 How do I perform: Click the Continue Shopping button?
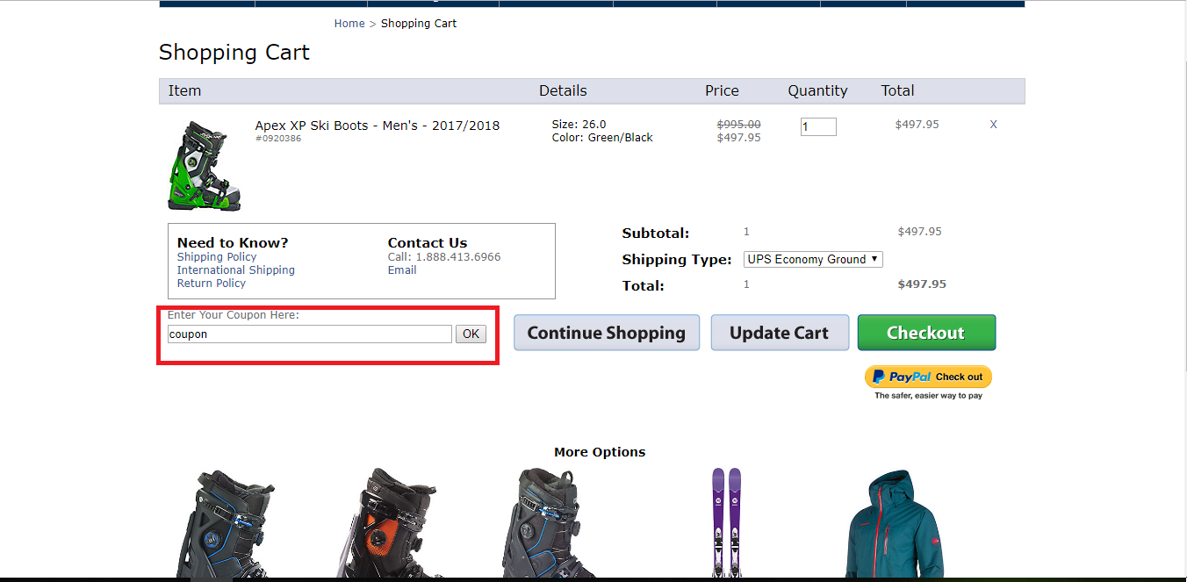pyautogui.click(x=607, y=333)
